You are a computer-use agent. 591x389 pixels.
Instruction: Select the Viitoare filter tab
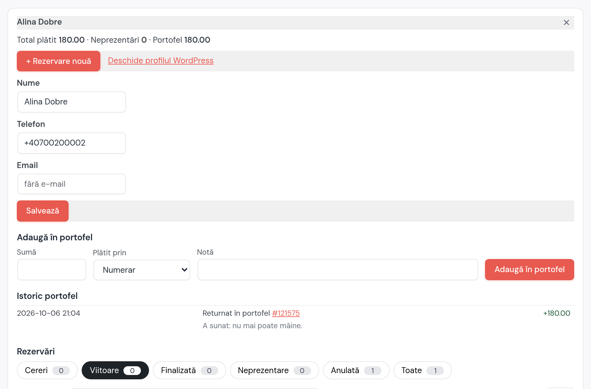coord(115,370)
